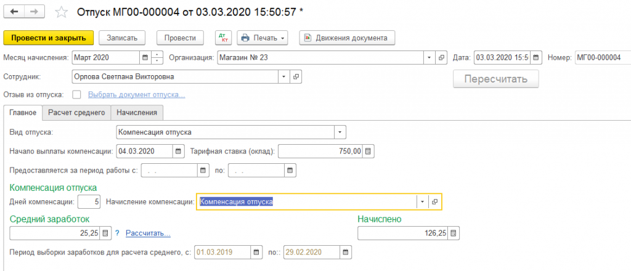
Task: Expand the Организация dropdown list
Action: [429, 57]
